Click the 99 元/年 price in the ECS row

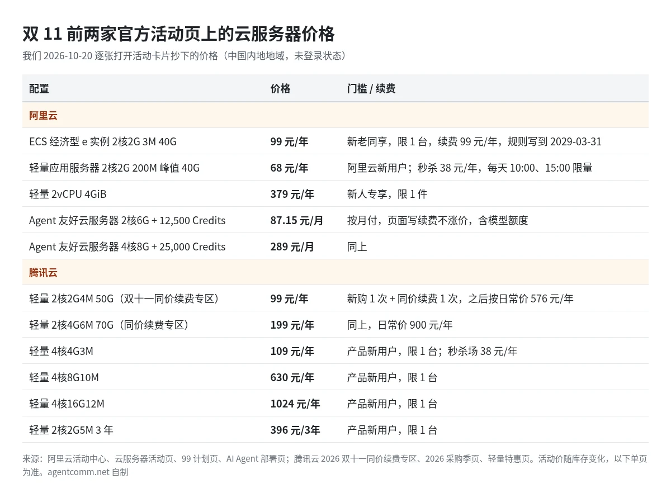289,141
